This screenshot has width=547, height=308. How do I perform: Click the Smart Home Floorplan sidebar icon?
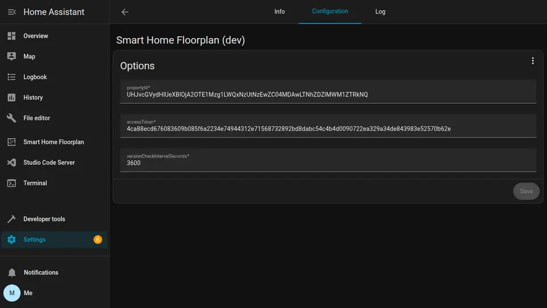click(11, 142)
